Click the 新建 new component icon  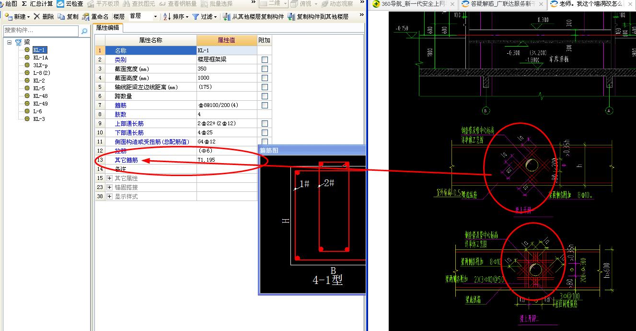tap(8, 16)
